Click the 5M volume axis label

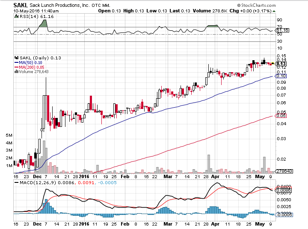[x=9, y=135]
